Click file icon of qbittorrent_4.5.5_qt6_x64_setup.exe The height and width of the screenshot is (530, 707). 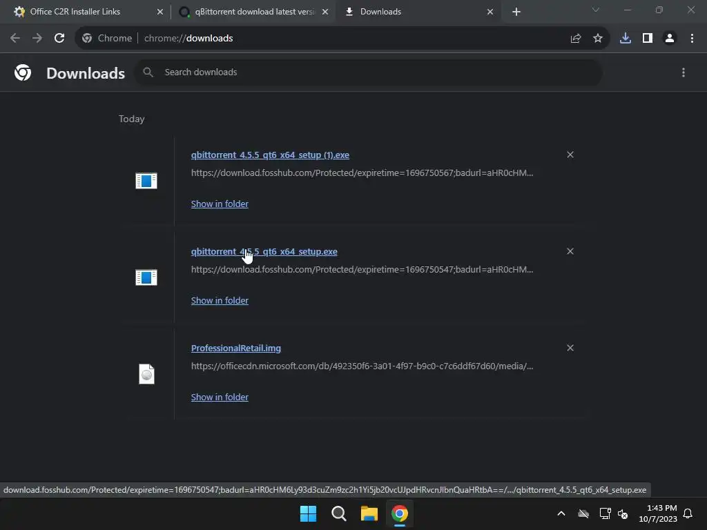coord(146,277)
